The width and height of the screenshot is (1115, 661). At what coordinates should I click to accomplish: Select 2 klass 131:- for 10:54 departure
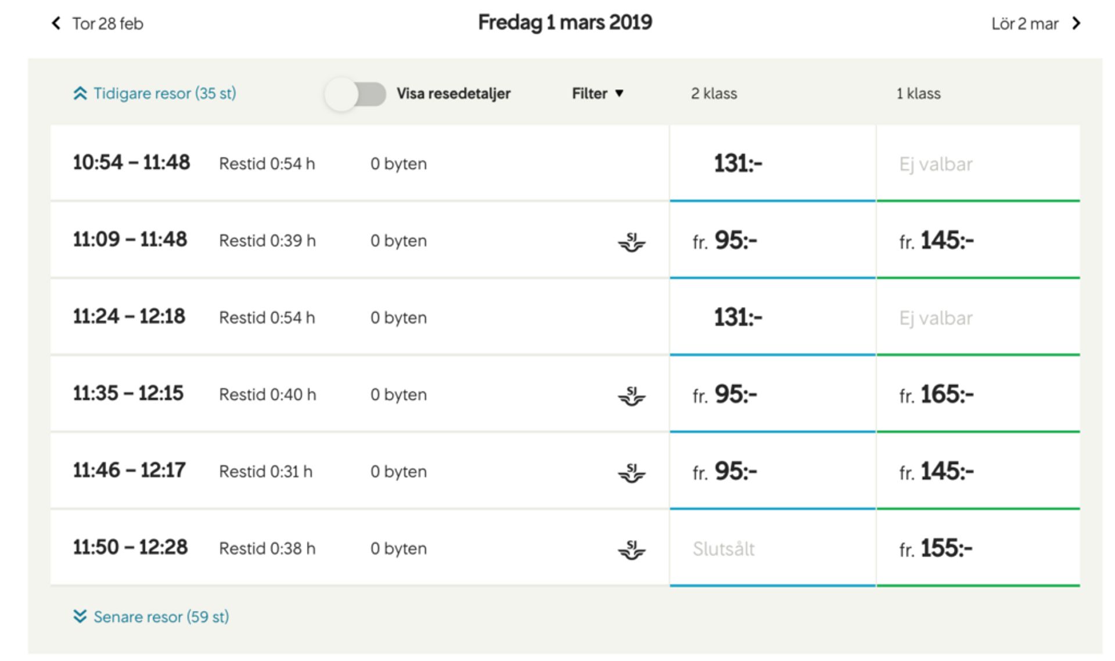[772, 163]
